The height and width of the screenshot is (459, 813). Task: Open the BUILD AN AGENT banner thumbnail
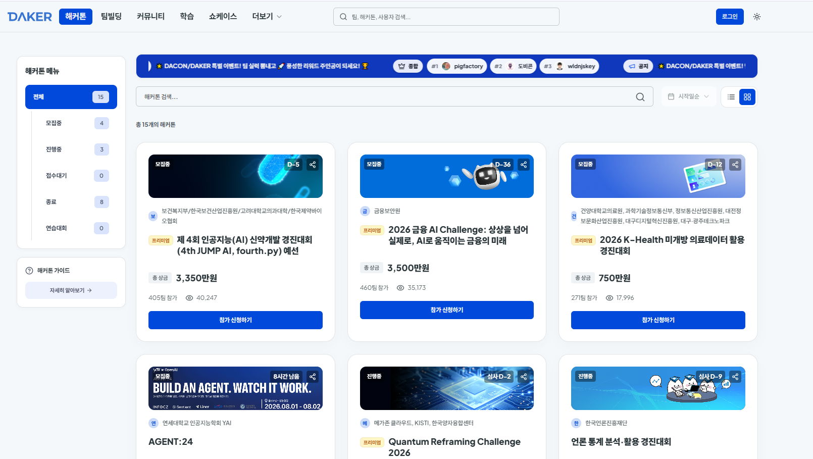(x=235, y=388)
